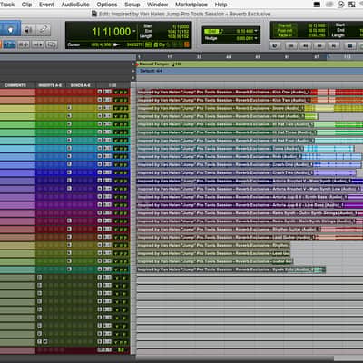Toggle automation indicators on Lead Guitar track
This screenshot has height=363, width=363.
pos(121,237)
